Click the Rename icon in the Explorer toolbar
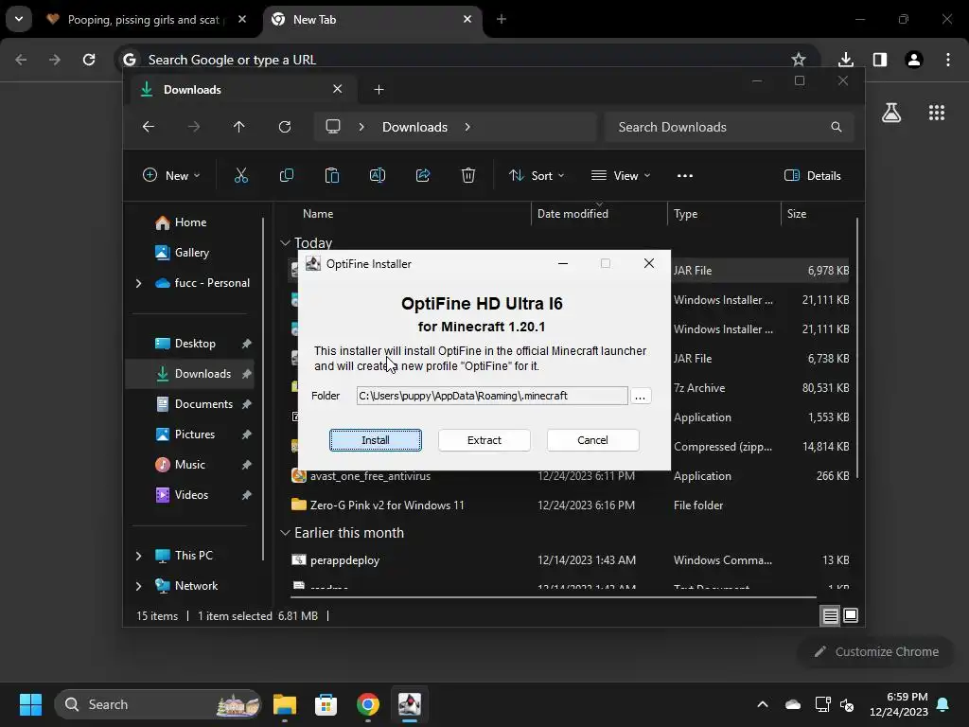969x727 pixels. tap(378, 175)
